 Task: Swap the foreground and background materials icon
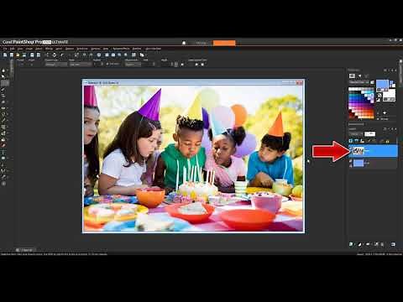(379, 95)
